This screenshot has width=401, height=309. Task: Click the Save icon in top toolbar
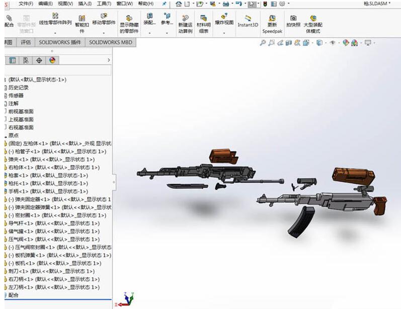click(x=212, y=4)
